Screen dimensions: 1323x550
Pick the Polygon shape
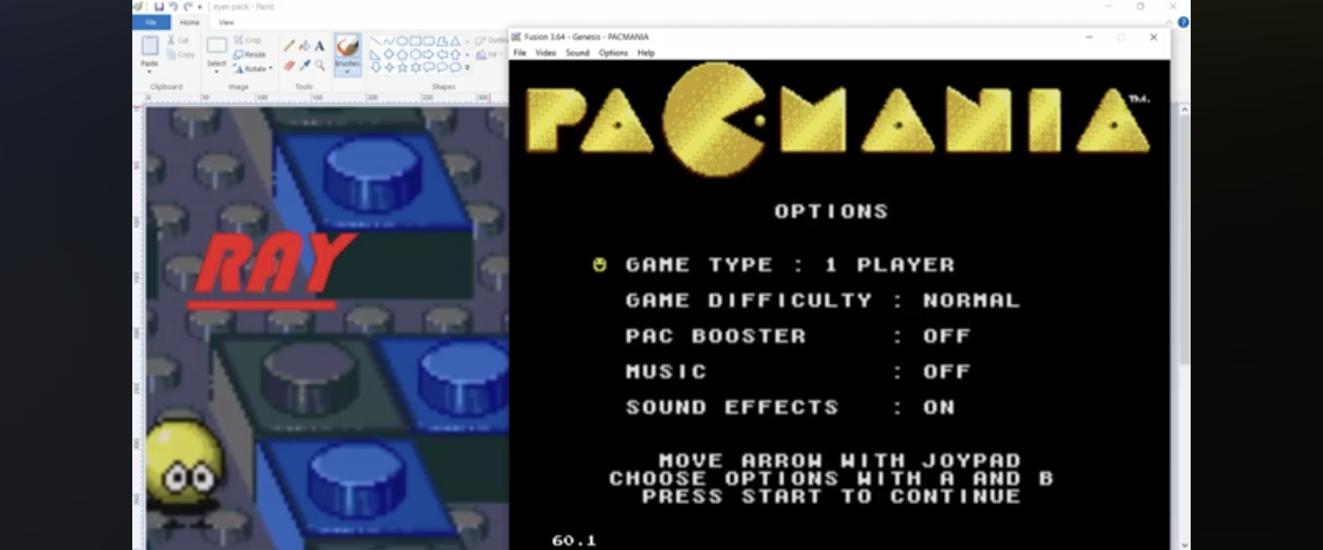click(442, 41)
